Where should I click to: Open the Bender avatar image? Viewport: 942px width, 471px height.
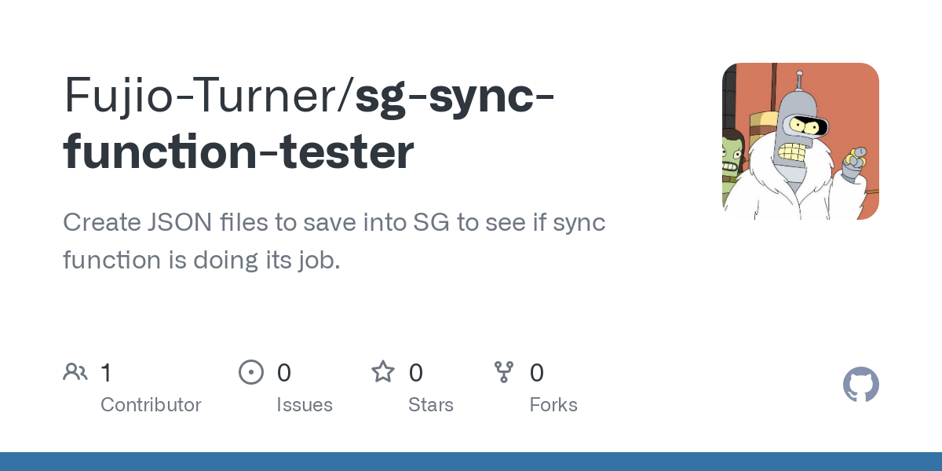pyautogui.click(x=801, y=141)
